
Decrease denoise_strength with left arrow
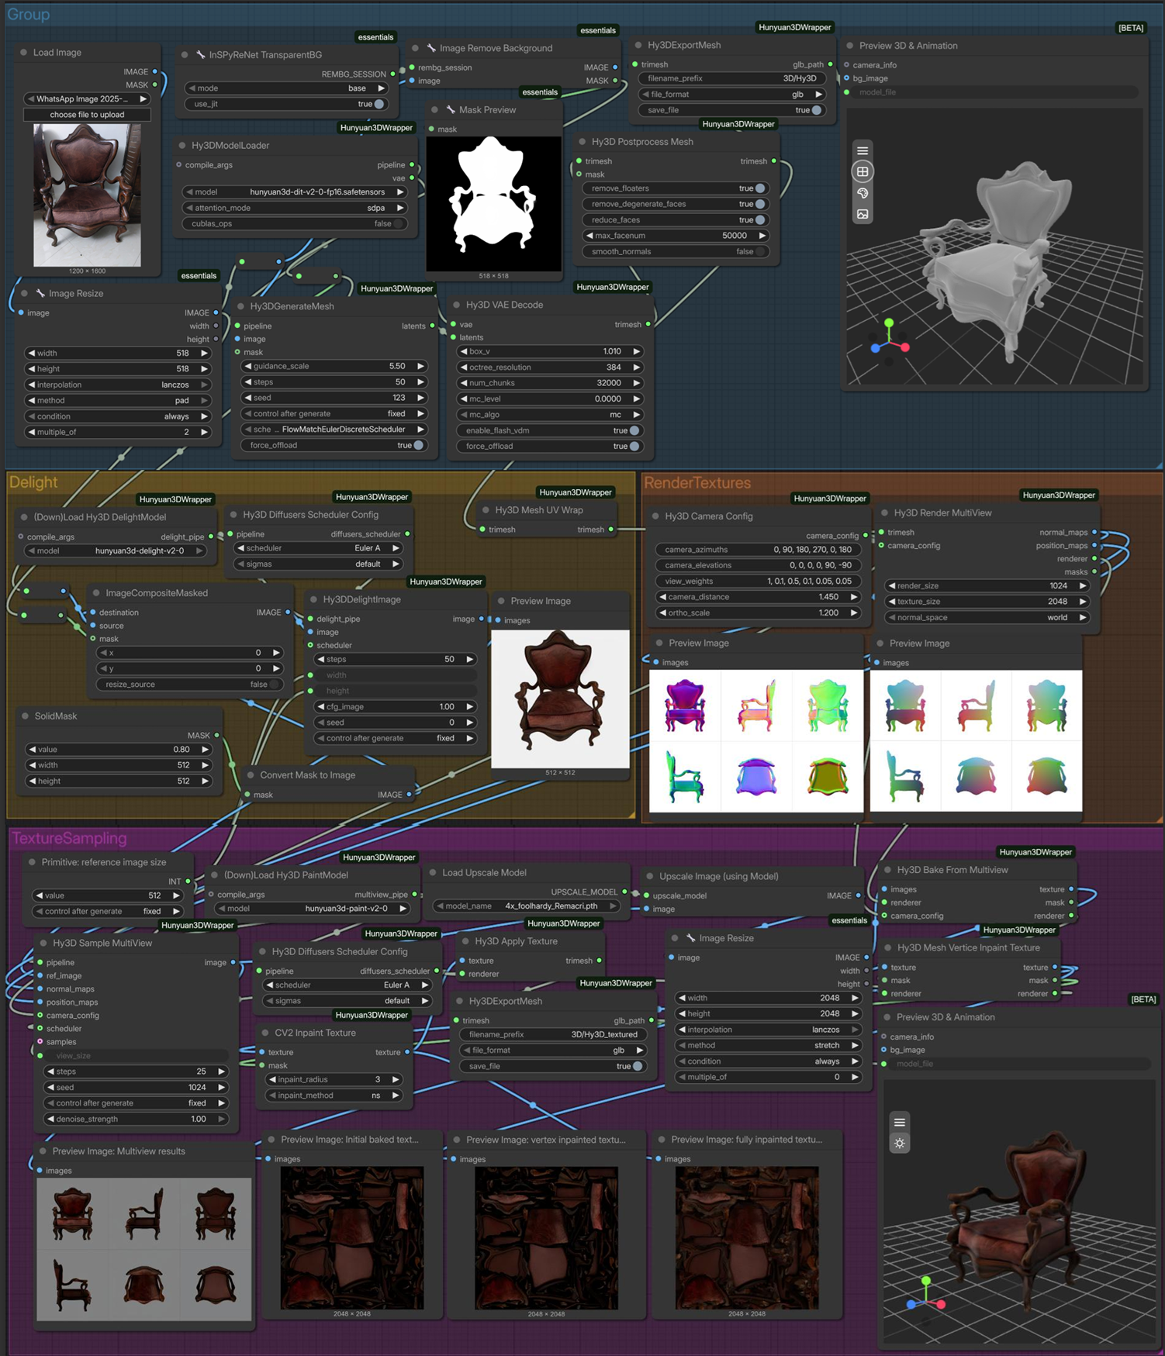50,1120
